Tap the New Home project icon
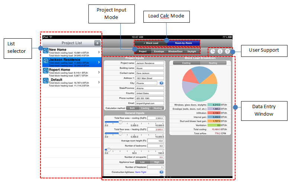Image resolution: width=289 pixels, height=184 pixels. coord(46,52)
